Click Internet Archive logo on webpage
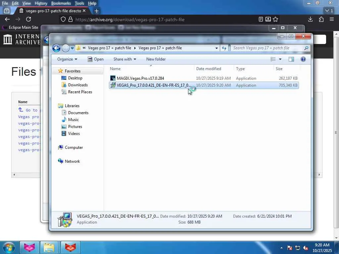339x254 pixels. click(22, 39)
